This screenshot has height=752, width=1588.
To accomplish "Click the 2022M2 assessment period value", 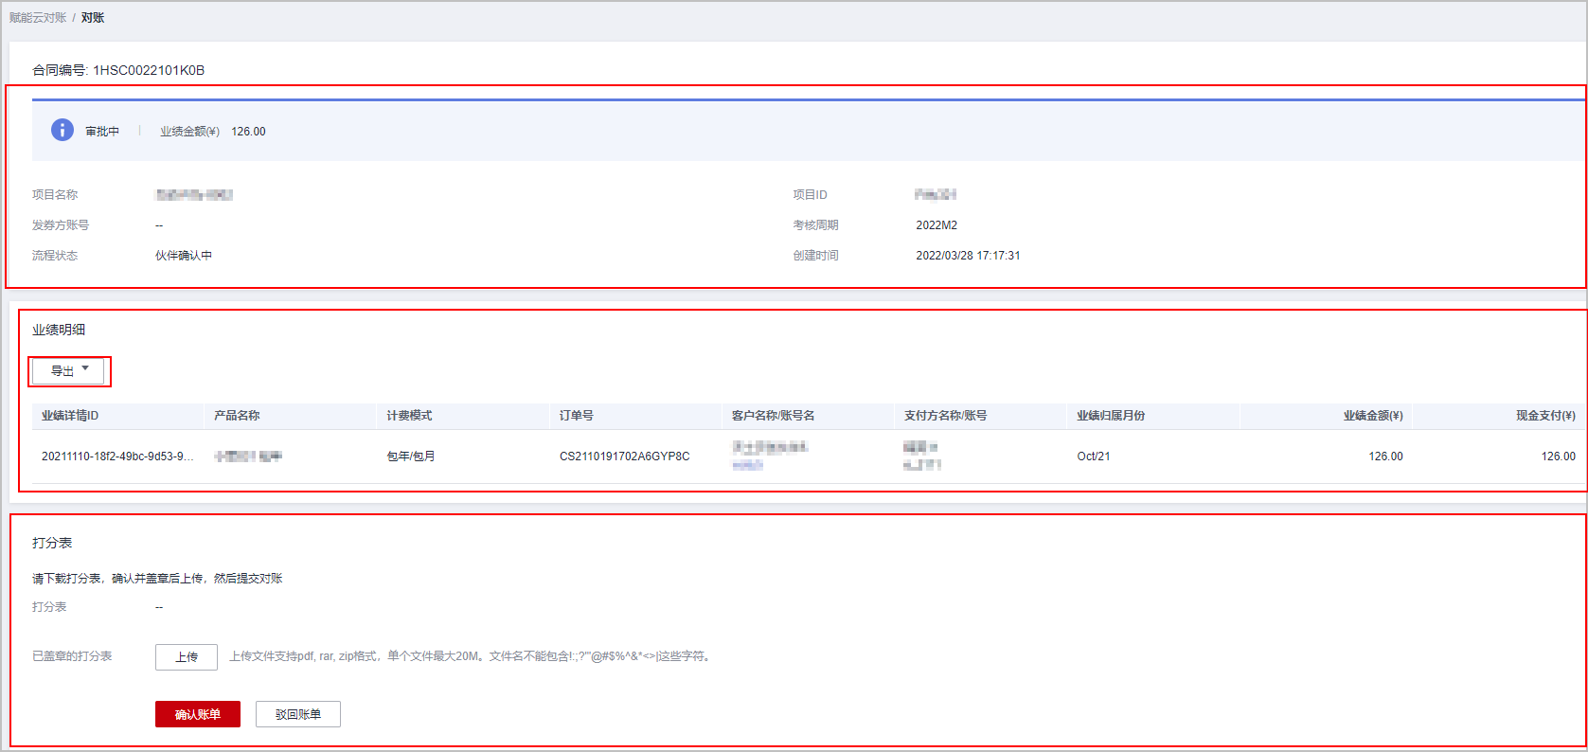I will (x=937, y=225).
